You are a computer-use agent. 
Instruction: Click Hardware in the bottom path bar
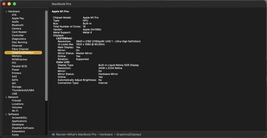coord(106,135)
